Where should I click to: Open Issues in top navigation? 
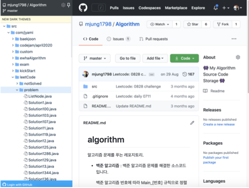click(128, 8)
